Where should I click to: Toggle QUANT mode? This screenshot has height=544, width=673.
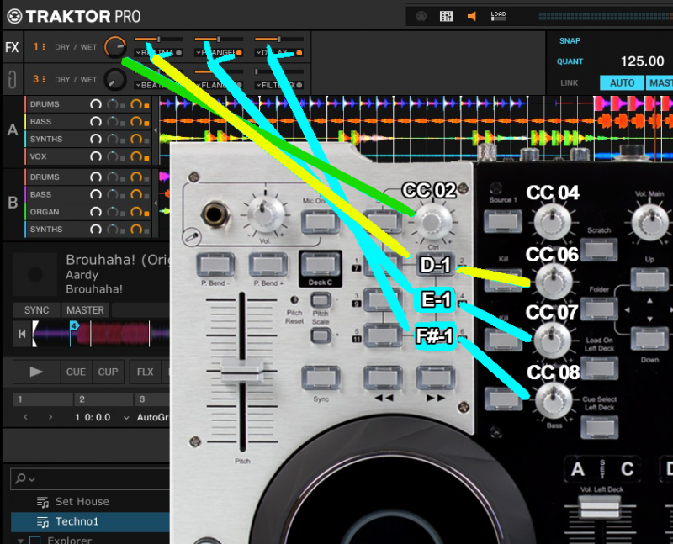[x=570, y=61]
